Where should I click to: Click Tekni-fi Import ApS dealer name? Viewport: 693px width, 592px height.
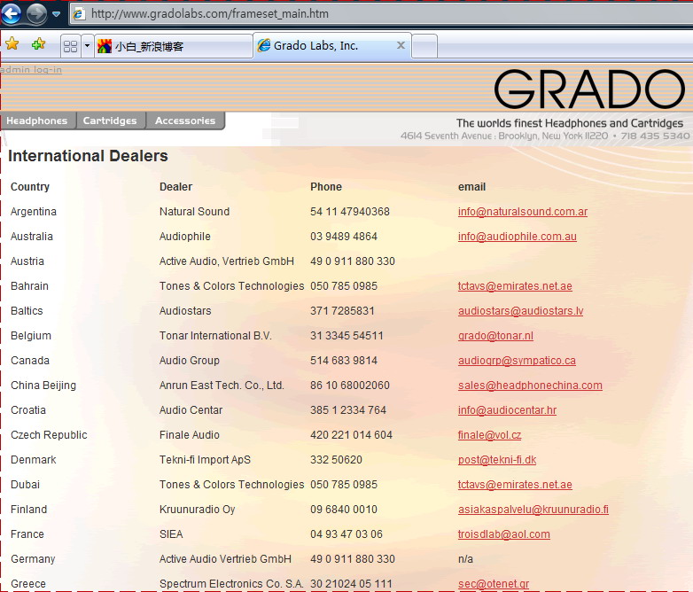(205, 460)
